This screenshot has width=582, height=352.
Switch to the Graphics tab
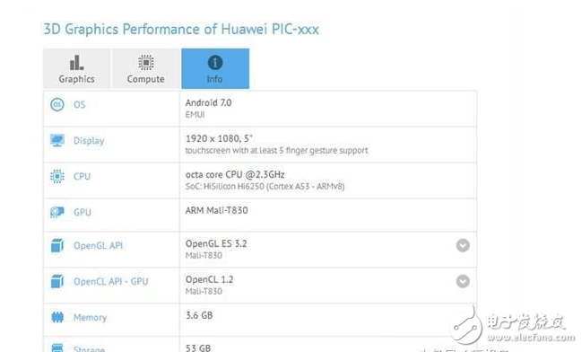[x=76, y=68]
